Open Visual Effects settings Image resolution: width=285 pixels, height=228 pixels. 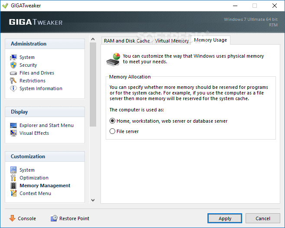coord(34,133)
